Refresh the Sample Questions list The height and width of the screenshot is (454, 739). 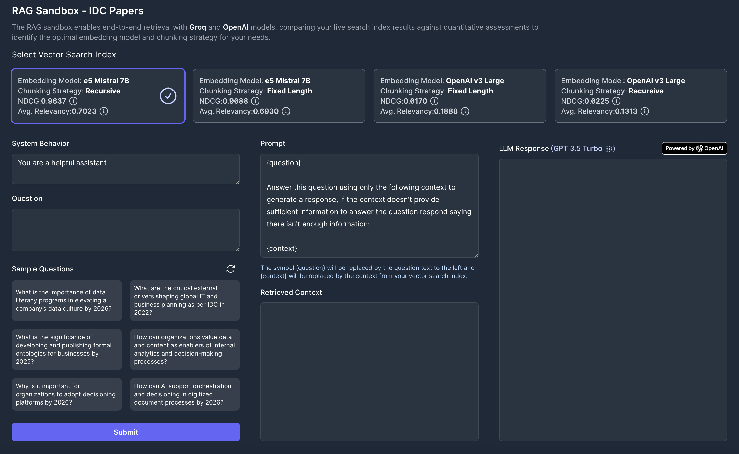tap(230, 269)
